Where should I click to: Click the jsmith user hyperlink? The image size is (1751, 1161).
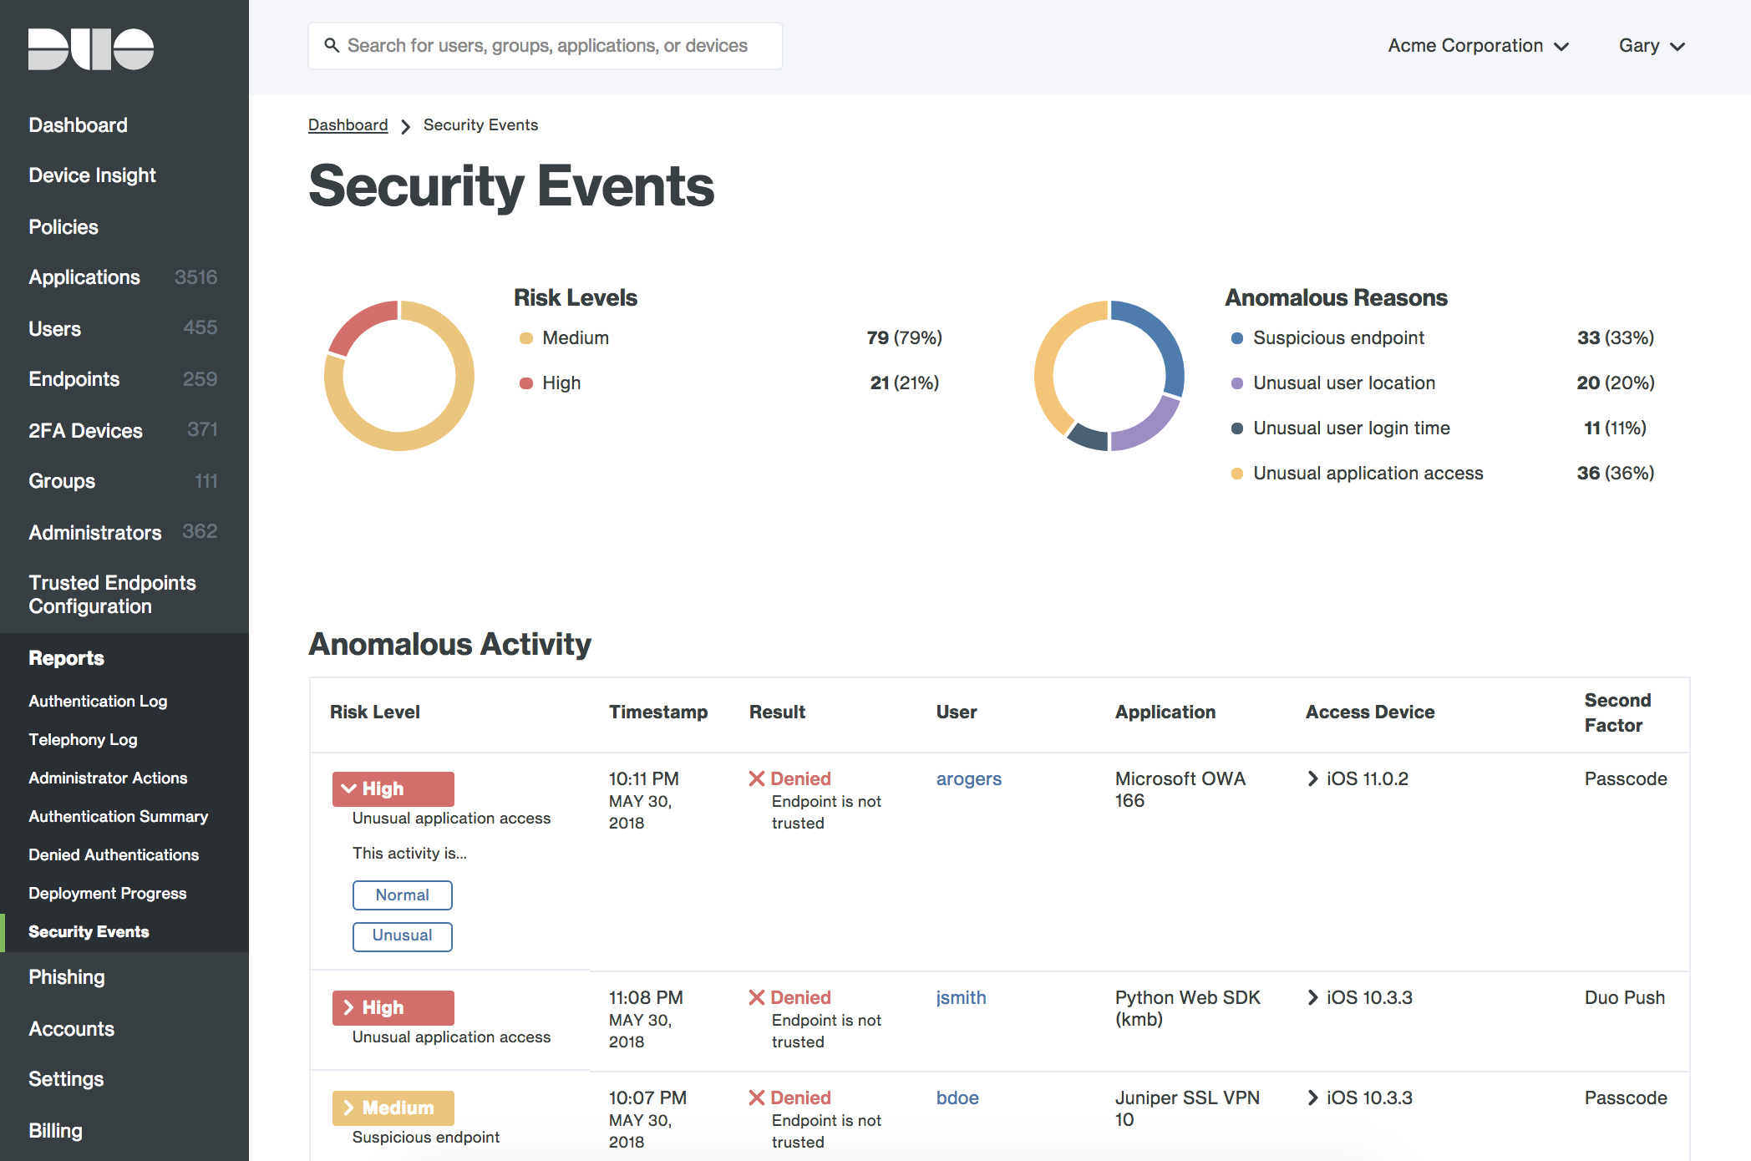pyautogui.click(x=959, y=996)
